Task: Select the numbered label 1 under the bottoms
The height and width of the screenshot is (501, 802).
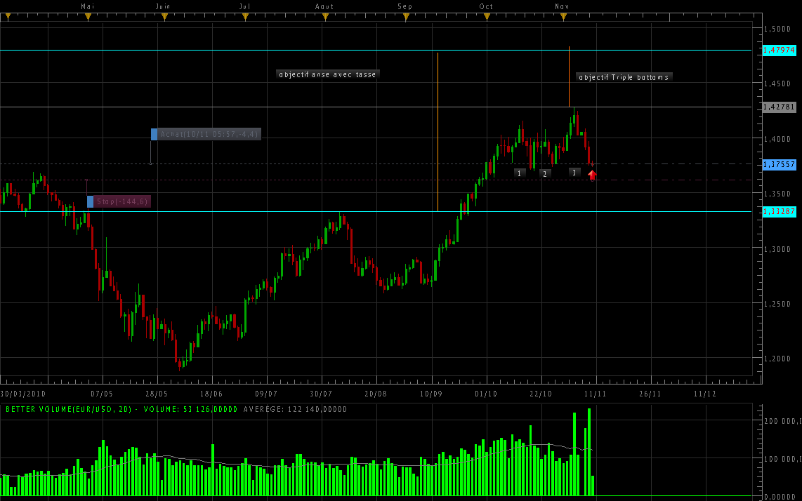Action: click(520, 173)
